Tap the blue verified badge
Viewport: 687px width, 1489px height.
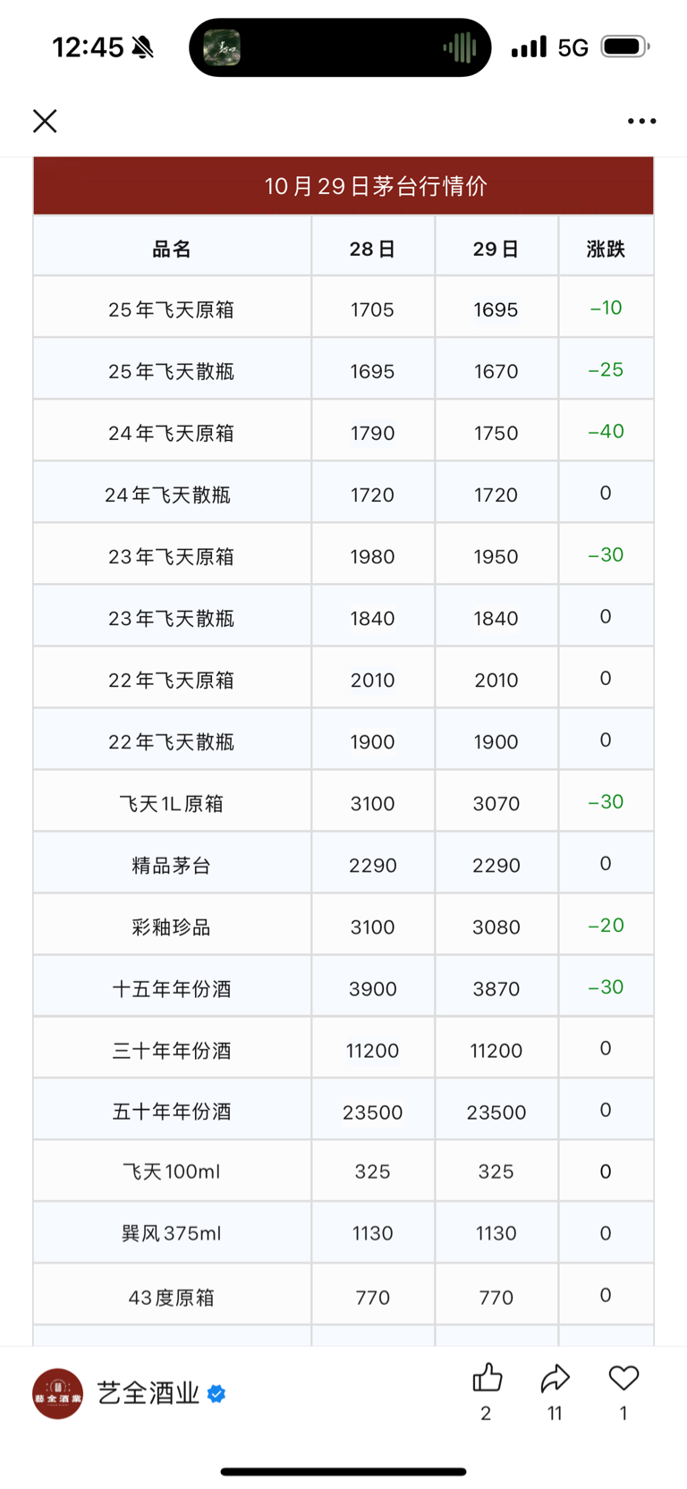click(x=216, y=1393)
